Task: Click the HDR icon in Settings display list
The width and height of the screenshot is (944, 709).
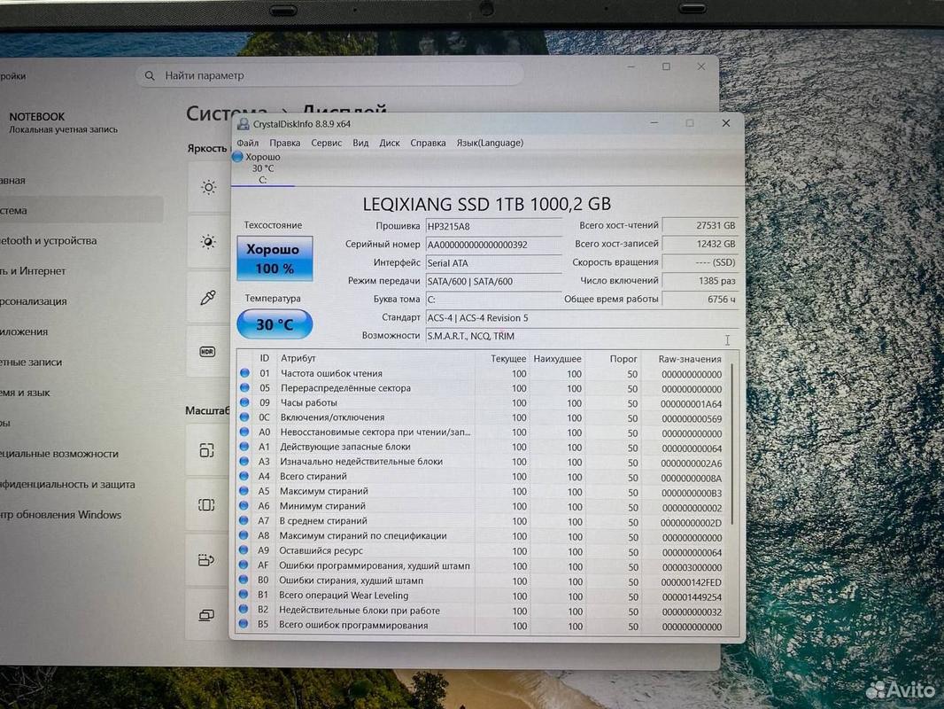Action: click(207, 352)
